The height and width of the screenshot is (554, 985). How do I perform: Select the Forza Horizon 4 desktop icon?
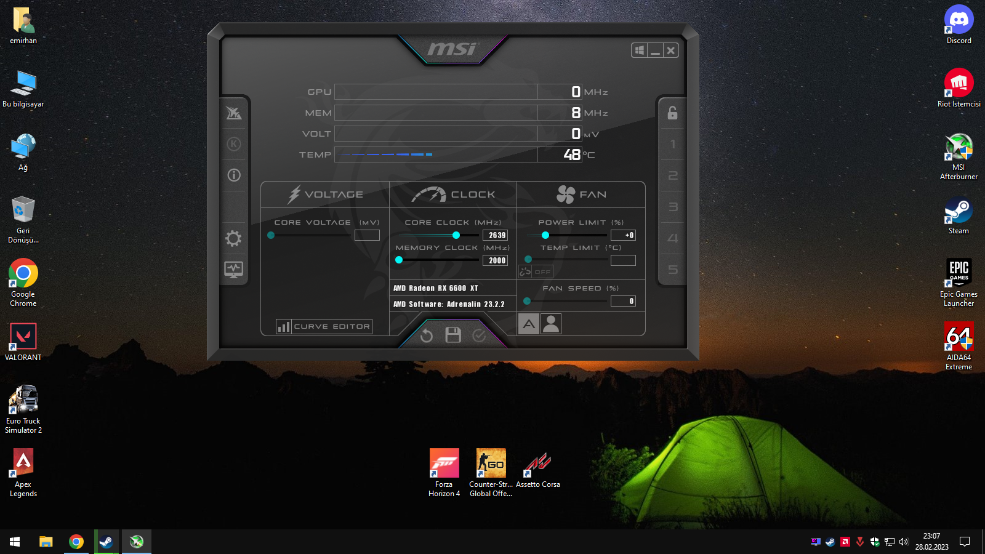[x=444, y=473]
